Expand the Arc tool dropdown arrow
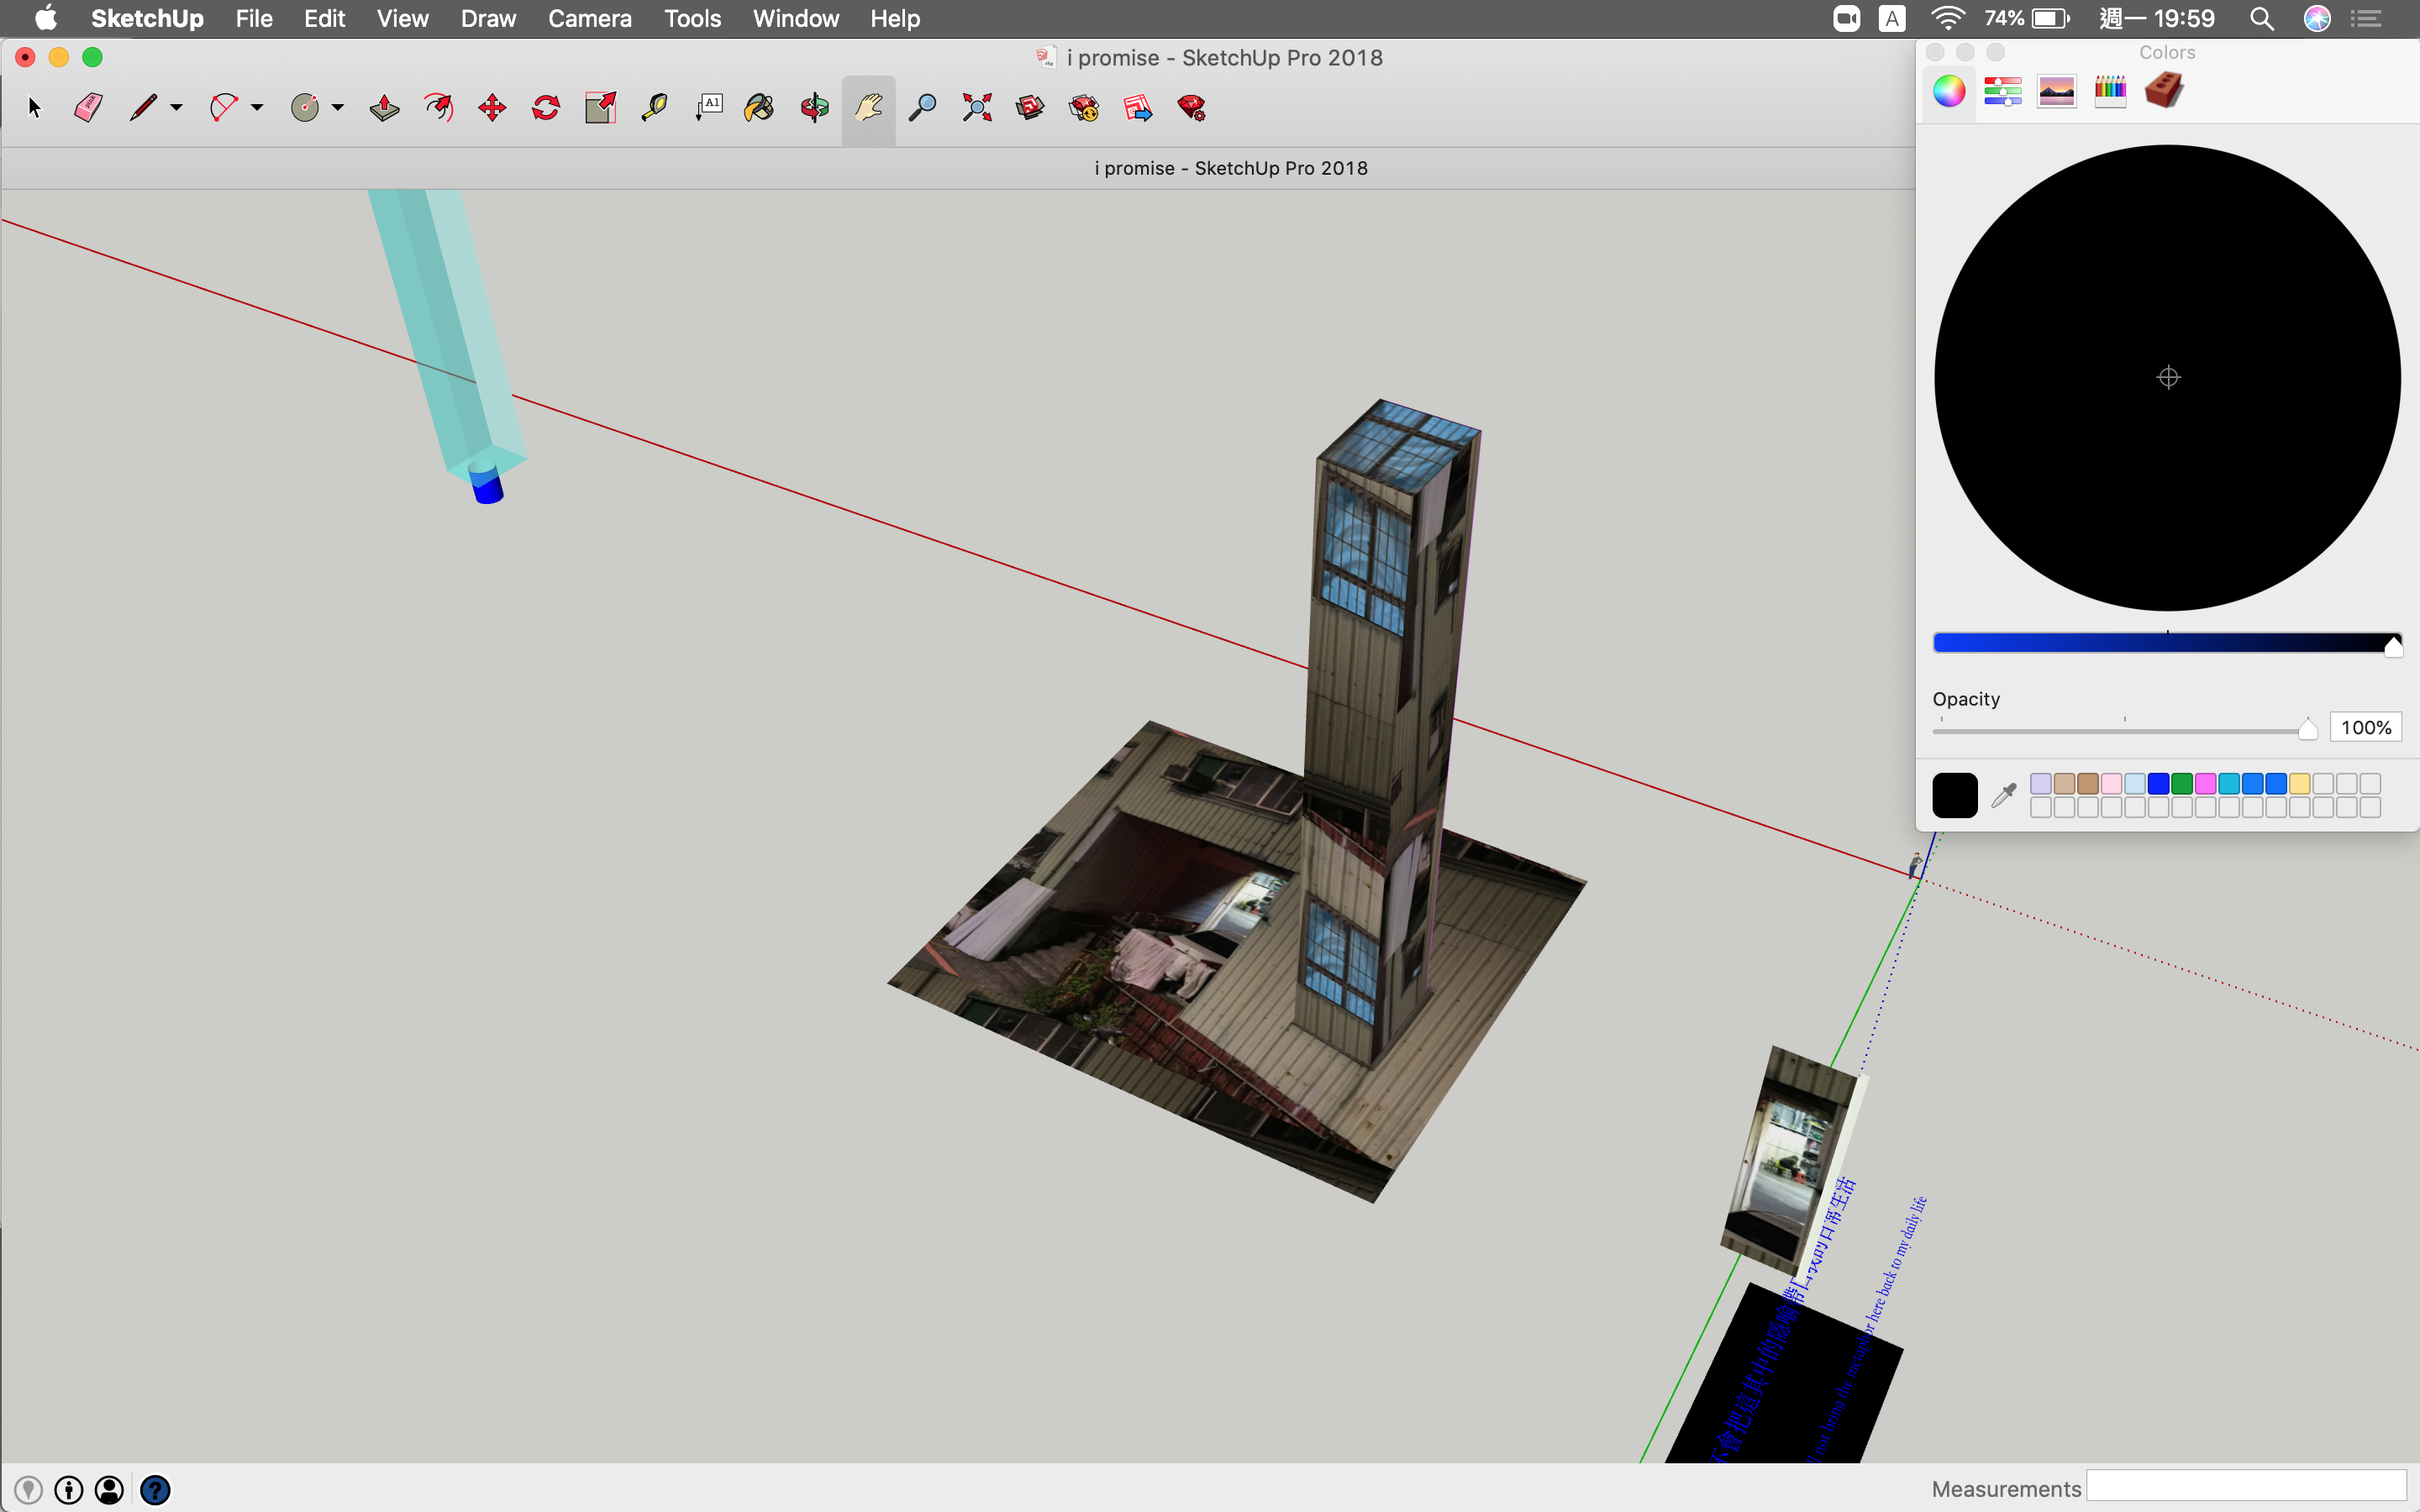The width and height of the screenshot is (2420, 1512). coord(257,108)
